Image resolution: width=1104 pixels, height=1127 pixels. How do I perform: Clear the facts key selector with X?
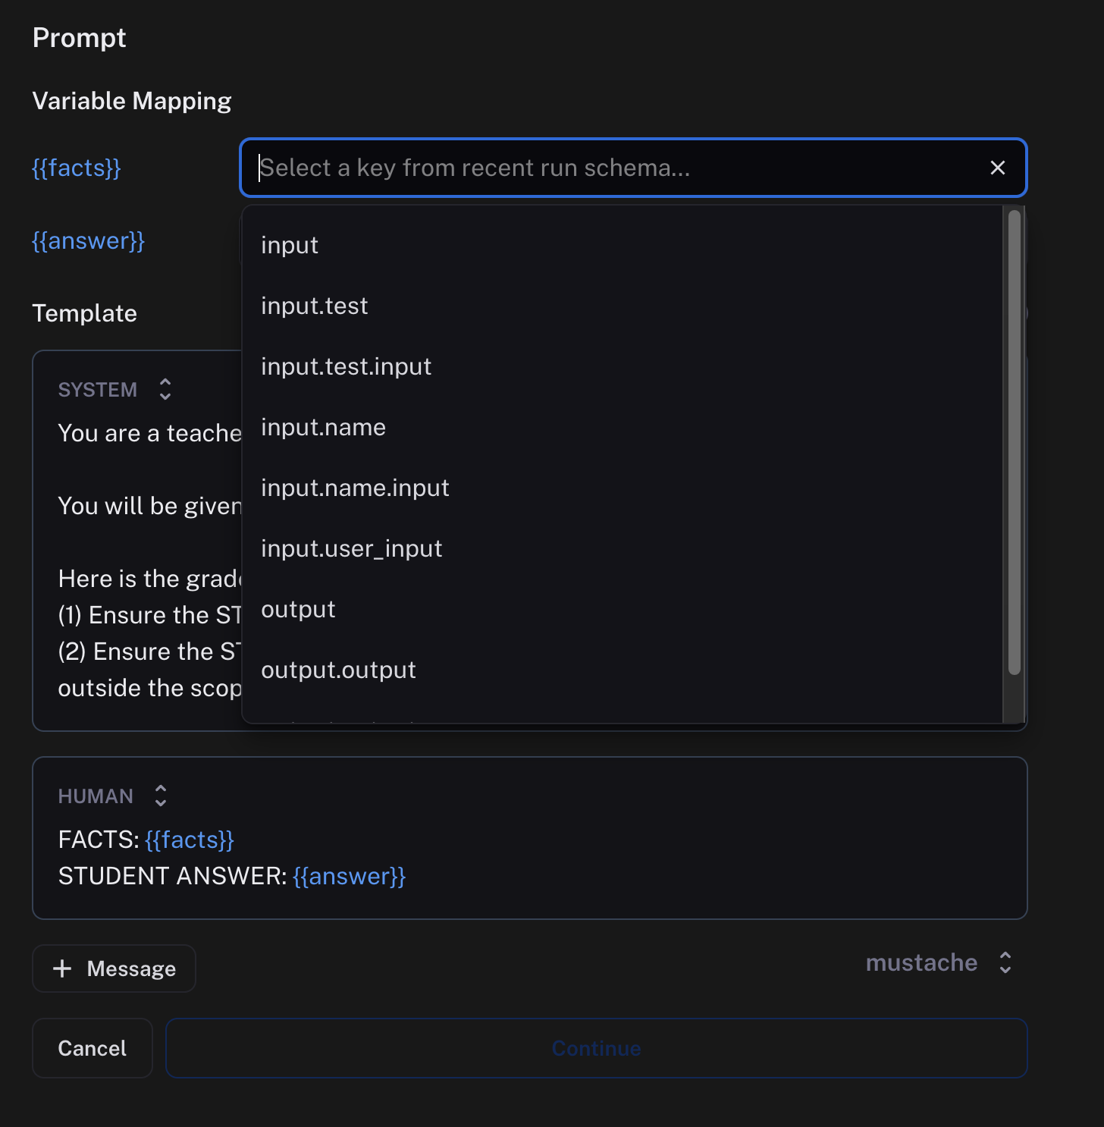(x=997, y=168)
